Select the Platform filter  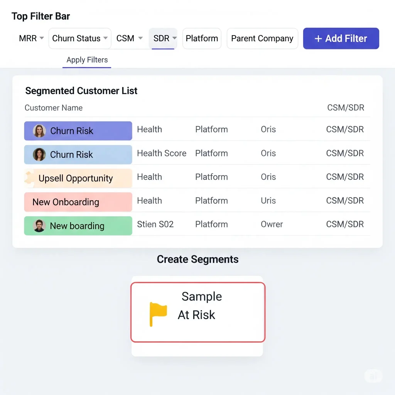202,39
